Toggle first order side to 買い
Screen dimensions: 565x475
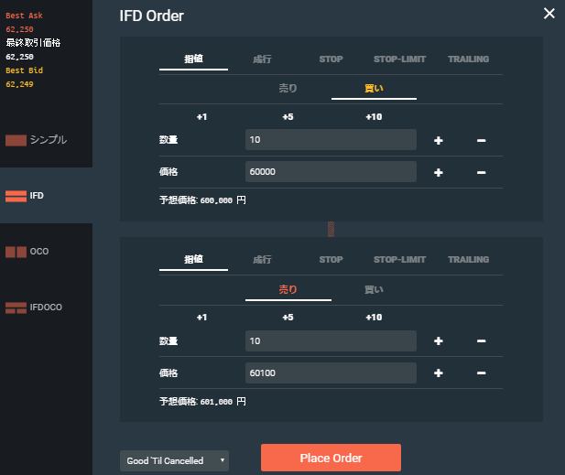pyautogui.click(x=374, y=89)
